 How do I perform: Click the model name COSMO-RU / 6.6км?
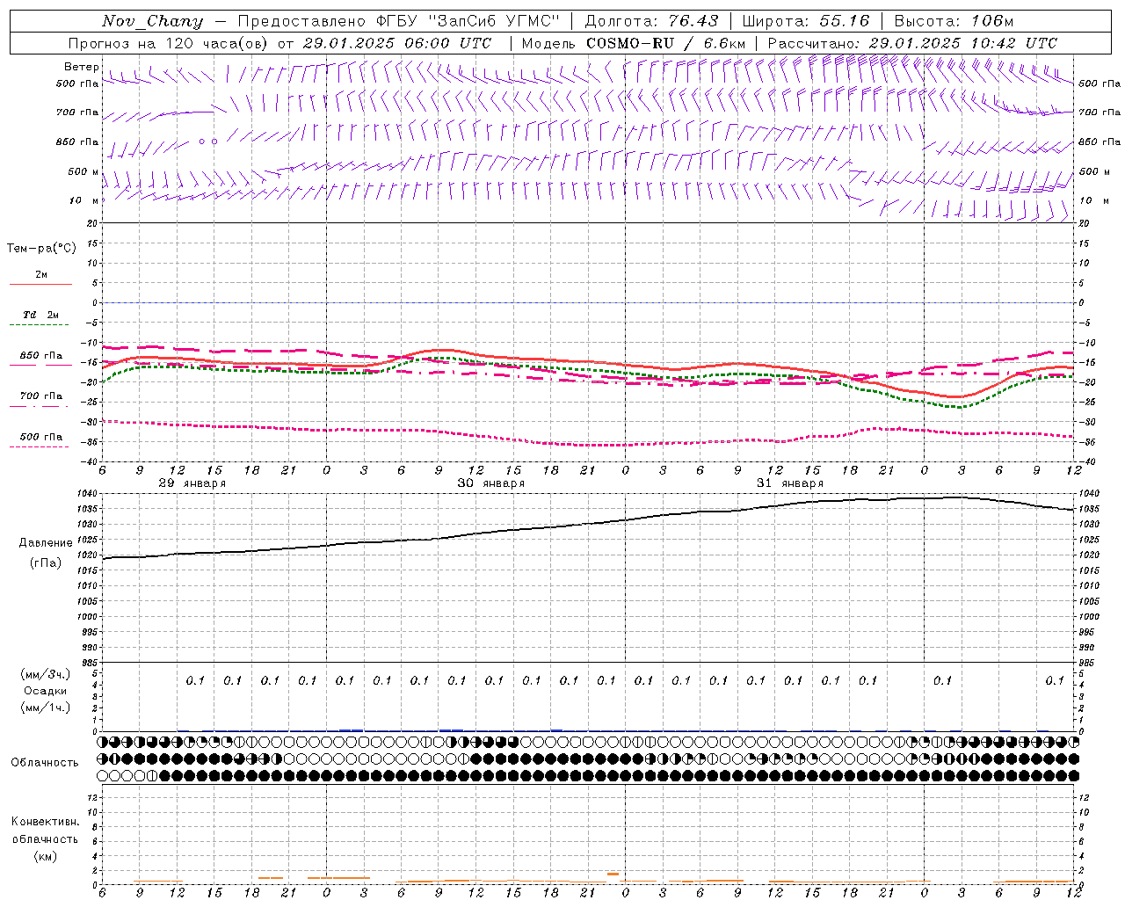click(666, 43)
